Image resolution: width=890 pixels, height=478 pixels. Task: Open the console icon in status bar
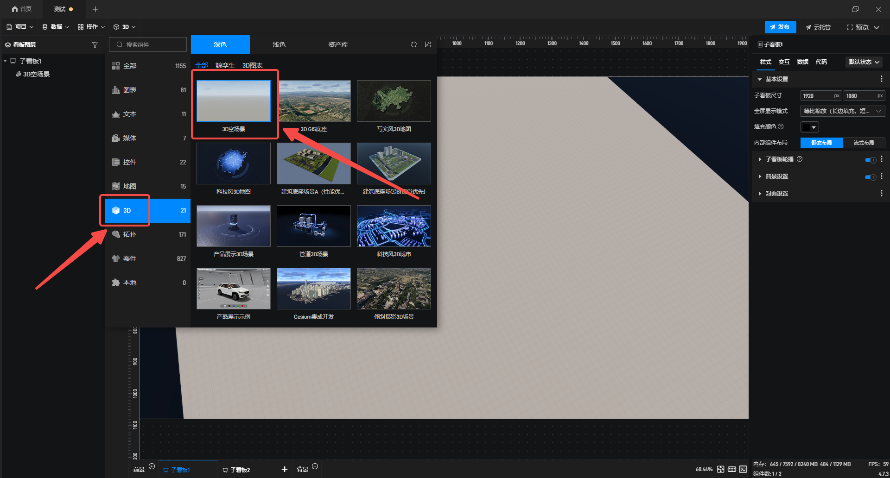[x=743, y=469]
